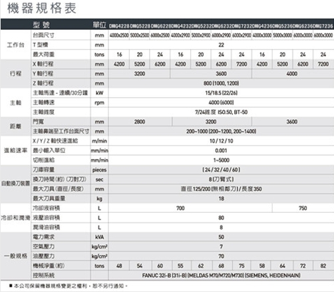Screen dimensions: 334x292
Task: Select the 自動換刀裝置 category cell
Action: pyautogui.click(x=15, y=184)
